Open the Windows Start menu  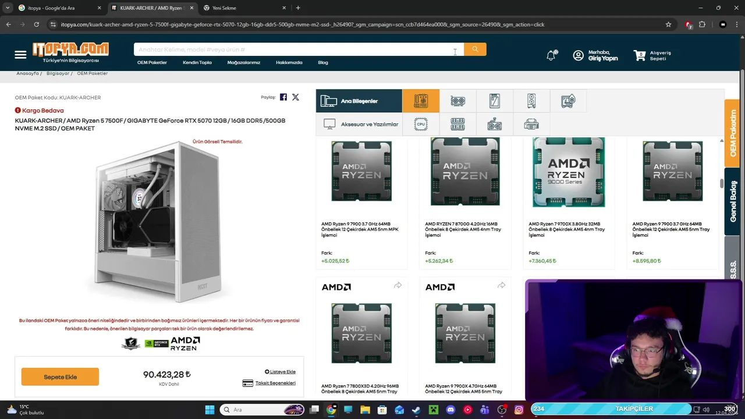210,410
